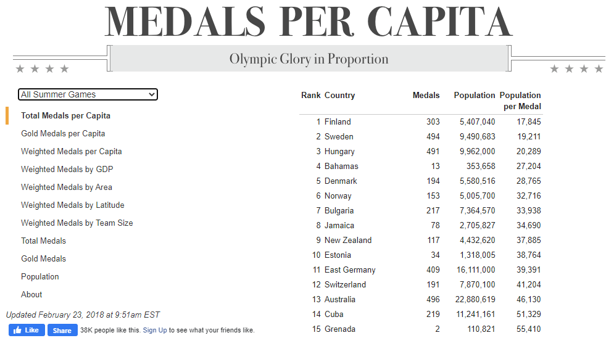The width and height of the screenshot is (606, 338).
Task: Switch to Weighted Medals per Capita
Action: (x=71, y=151)
